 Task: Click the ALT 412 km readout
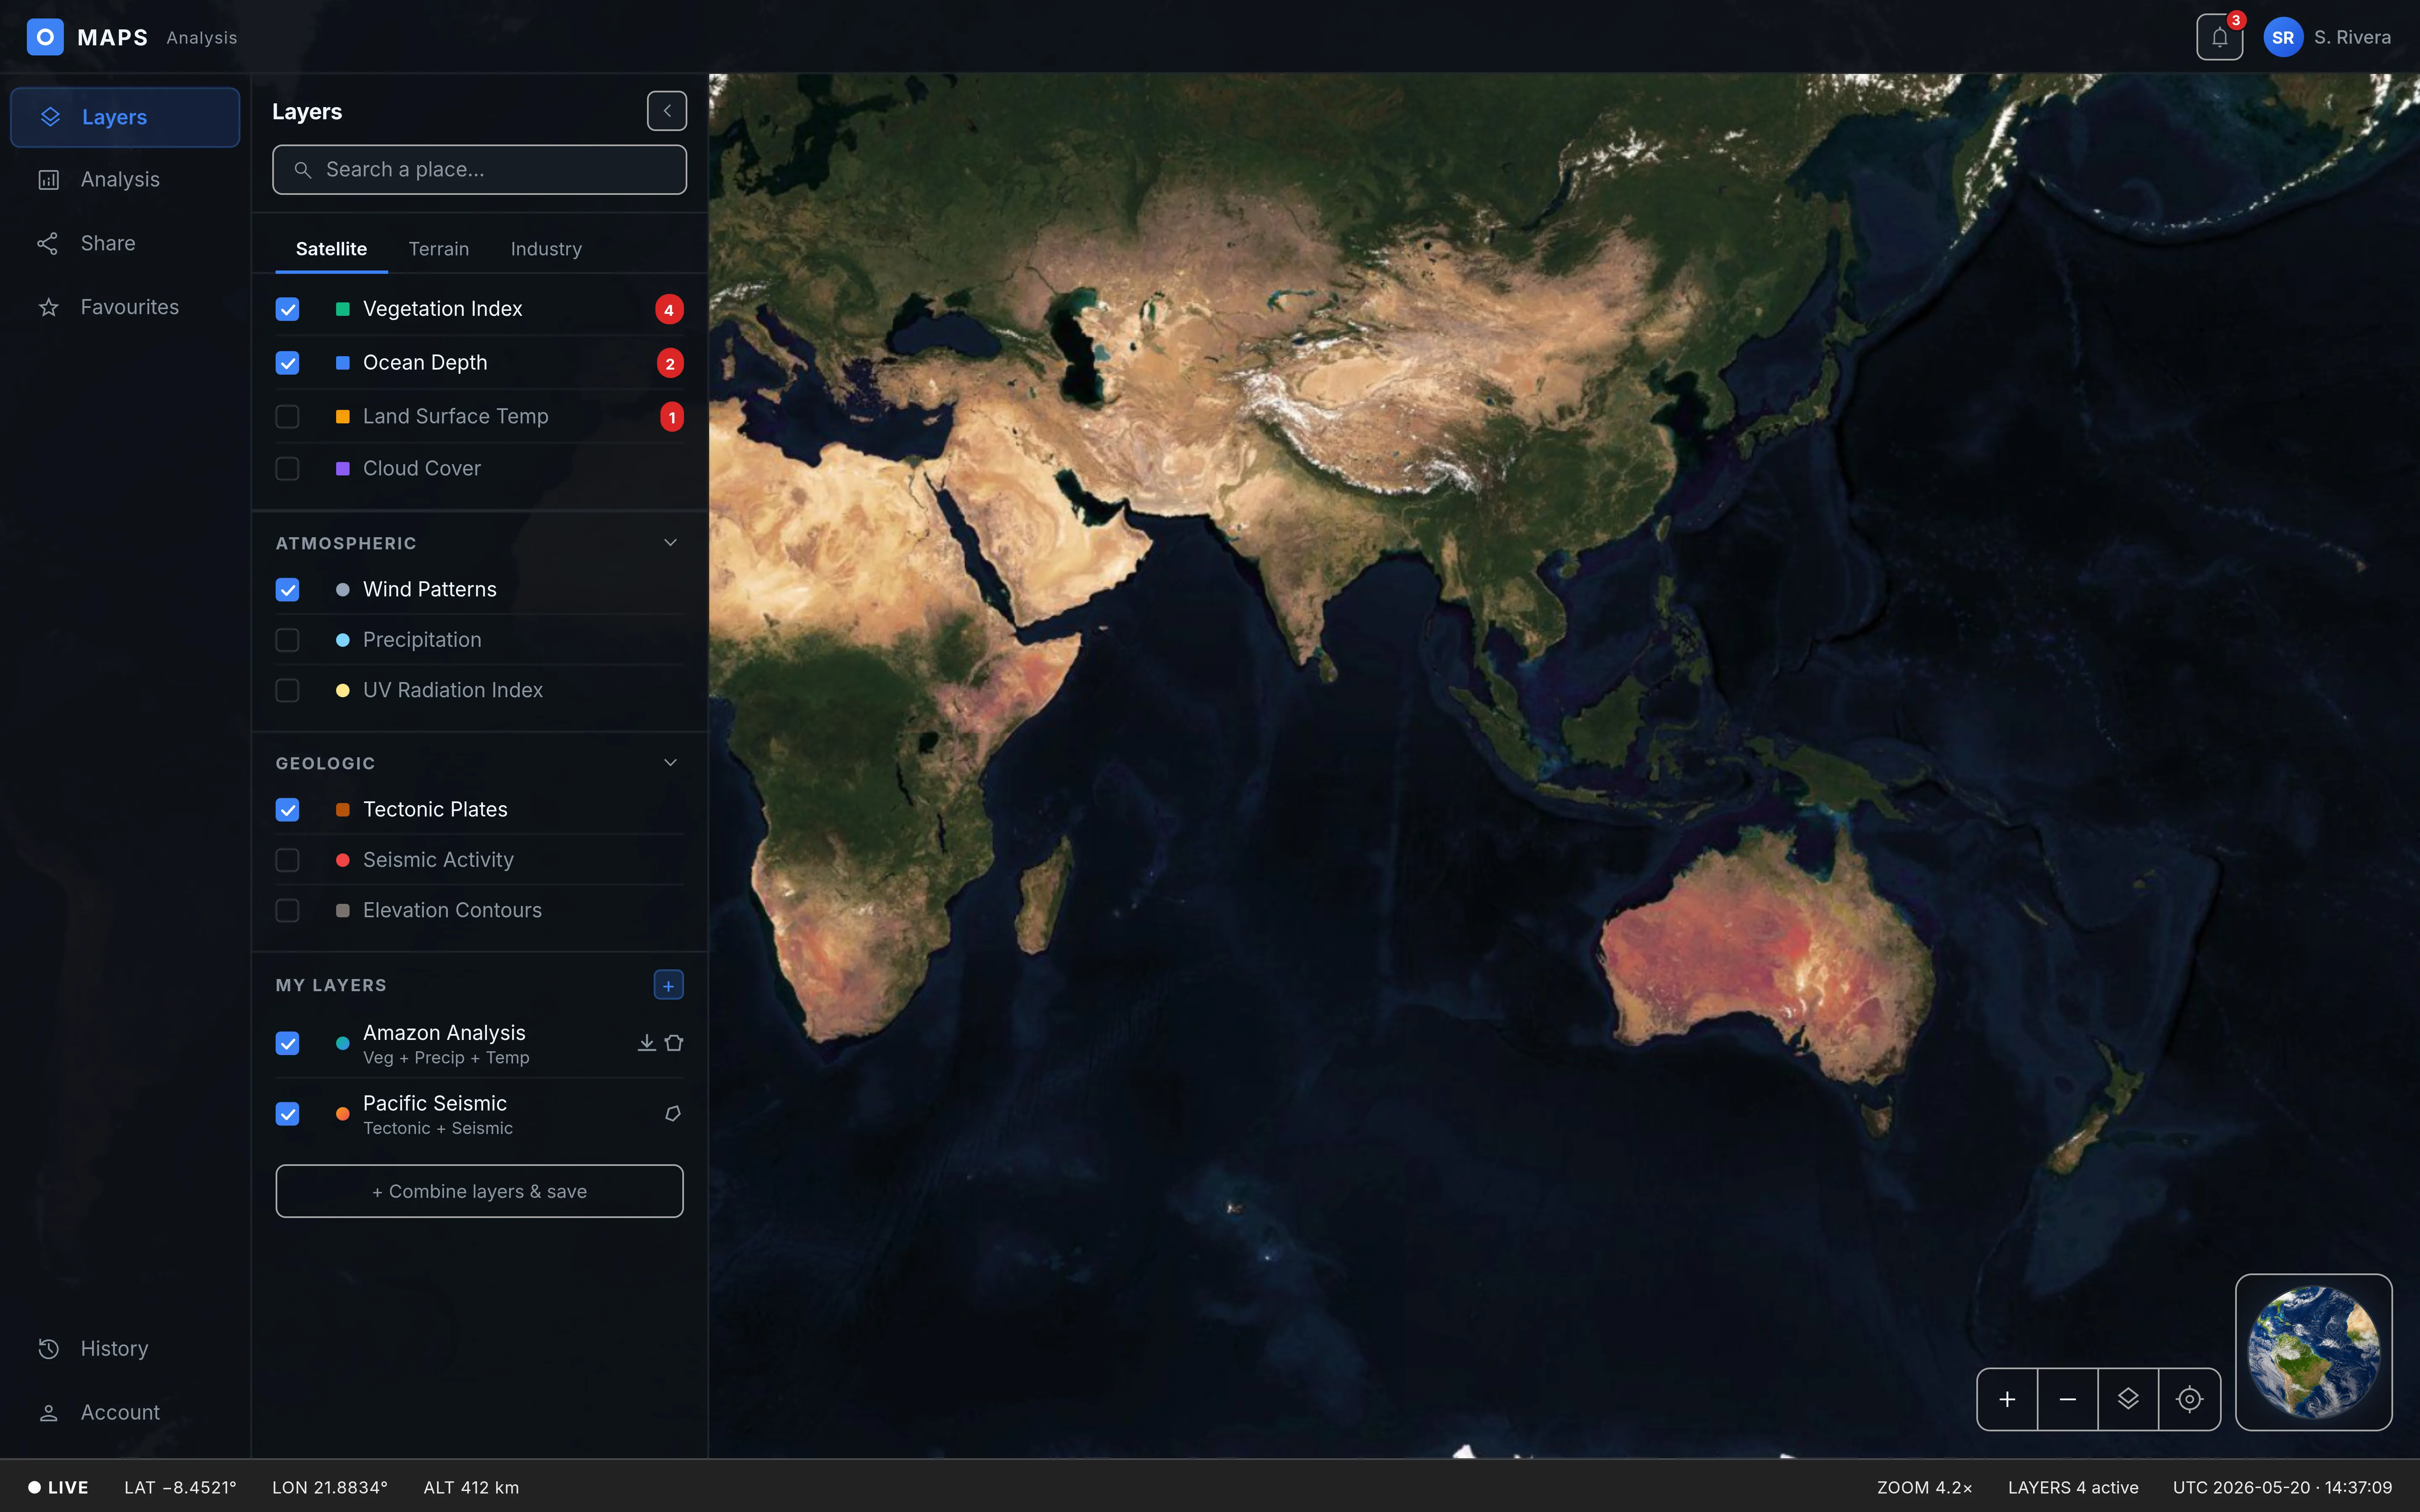(x=471, y=1488)
